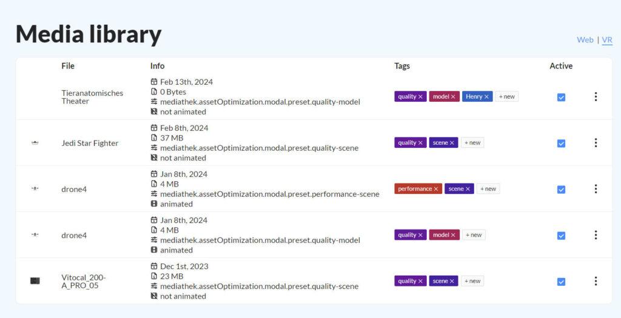Open performance-scene drone4 thumbnail
This screenshot has height=318, width=621.
(x=35, y=188)
